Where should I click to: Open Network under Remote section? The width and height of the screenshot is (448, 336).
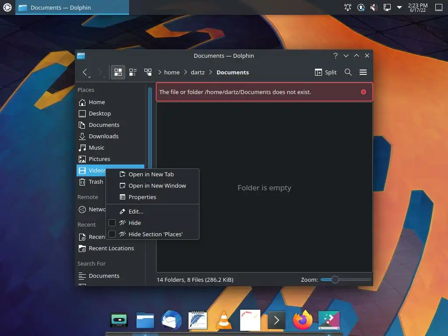coord(91,210)
